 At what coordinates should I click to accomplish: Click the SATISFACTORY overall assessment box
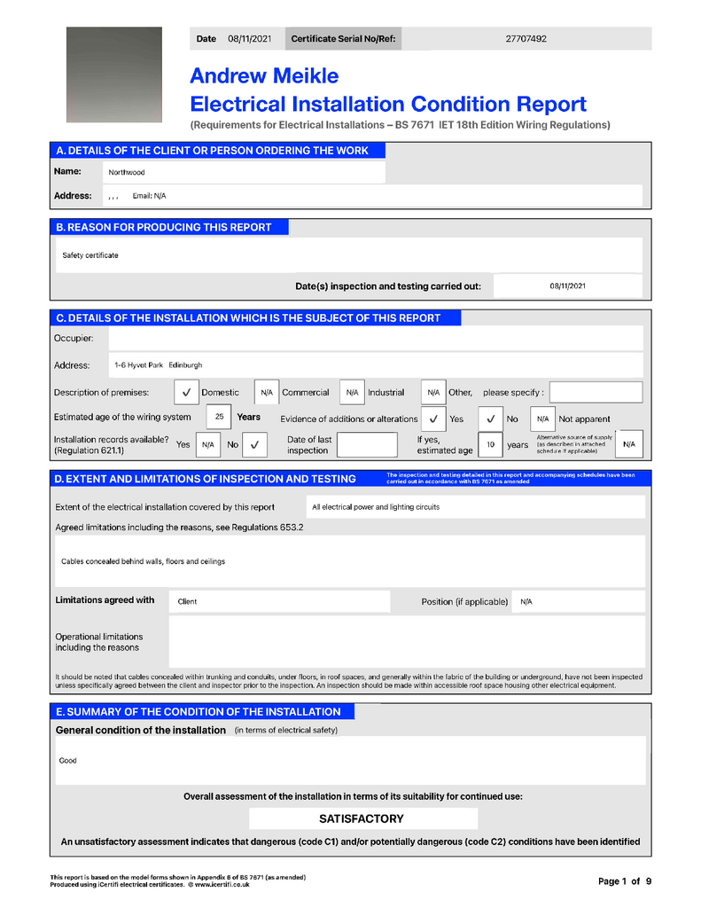[363, 818]
